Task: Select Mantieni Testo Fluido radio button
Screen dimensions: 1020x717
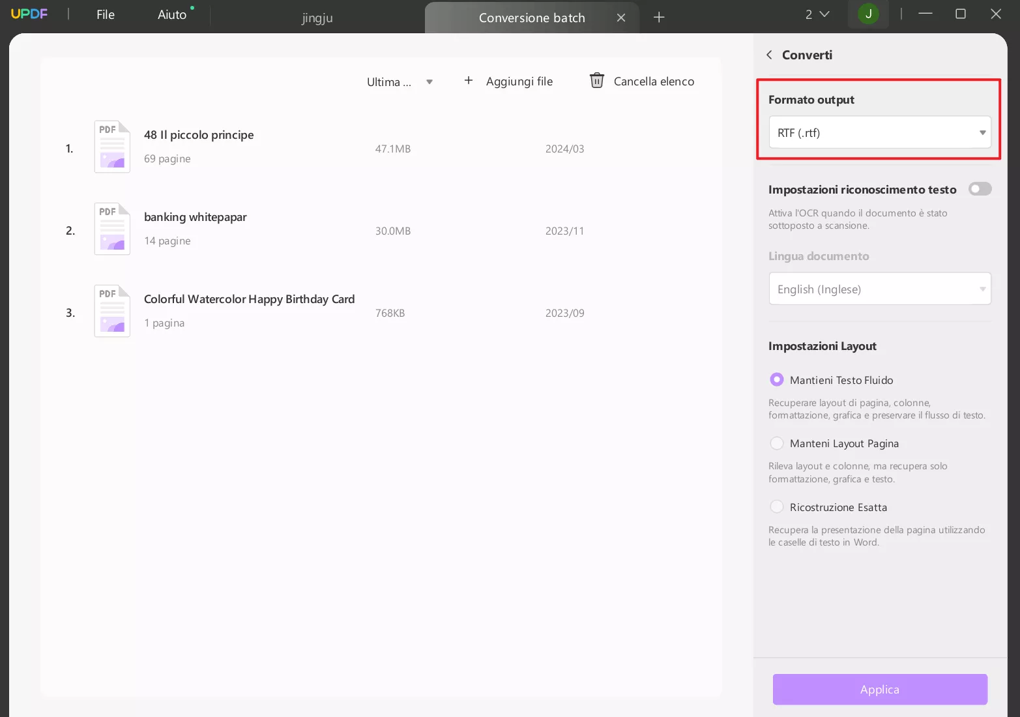Action: [777, 379]
